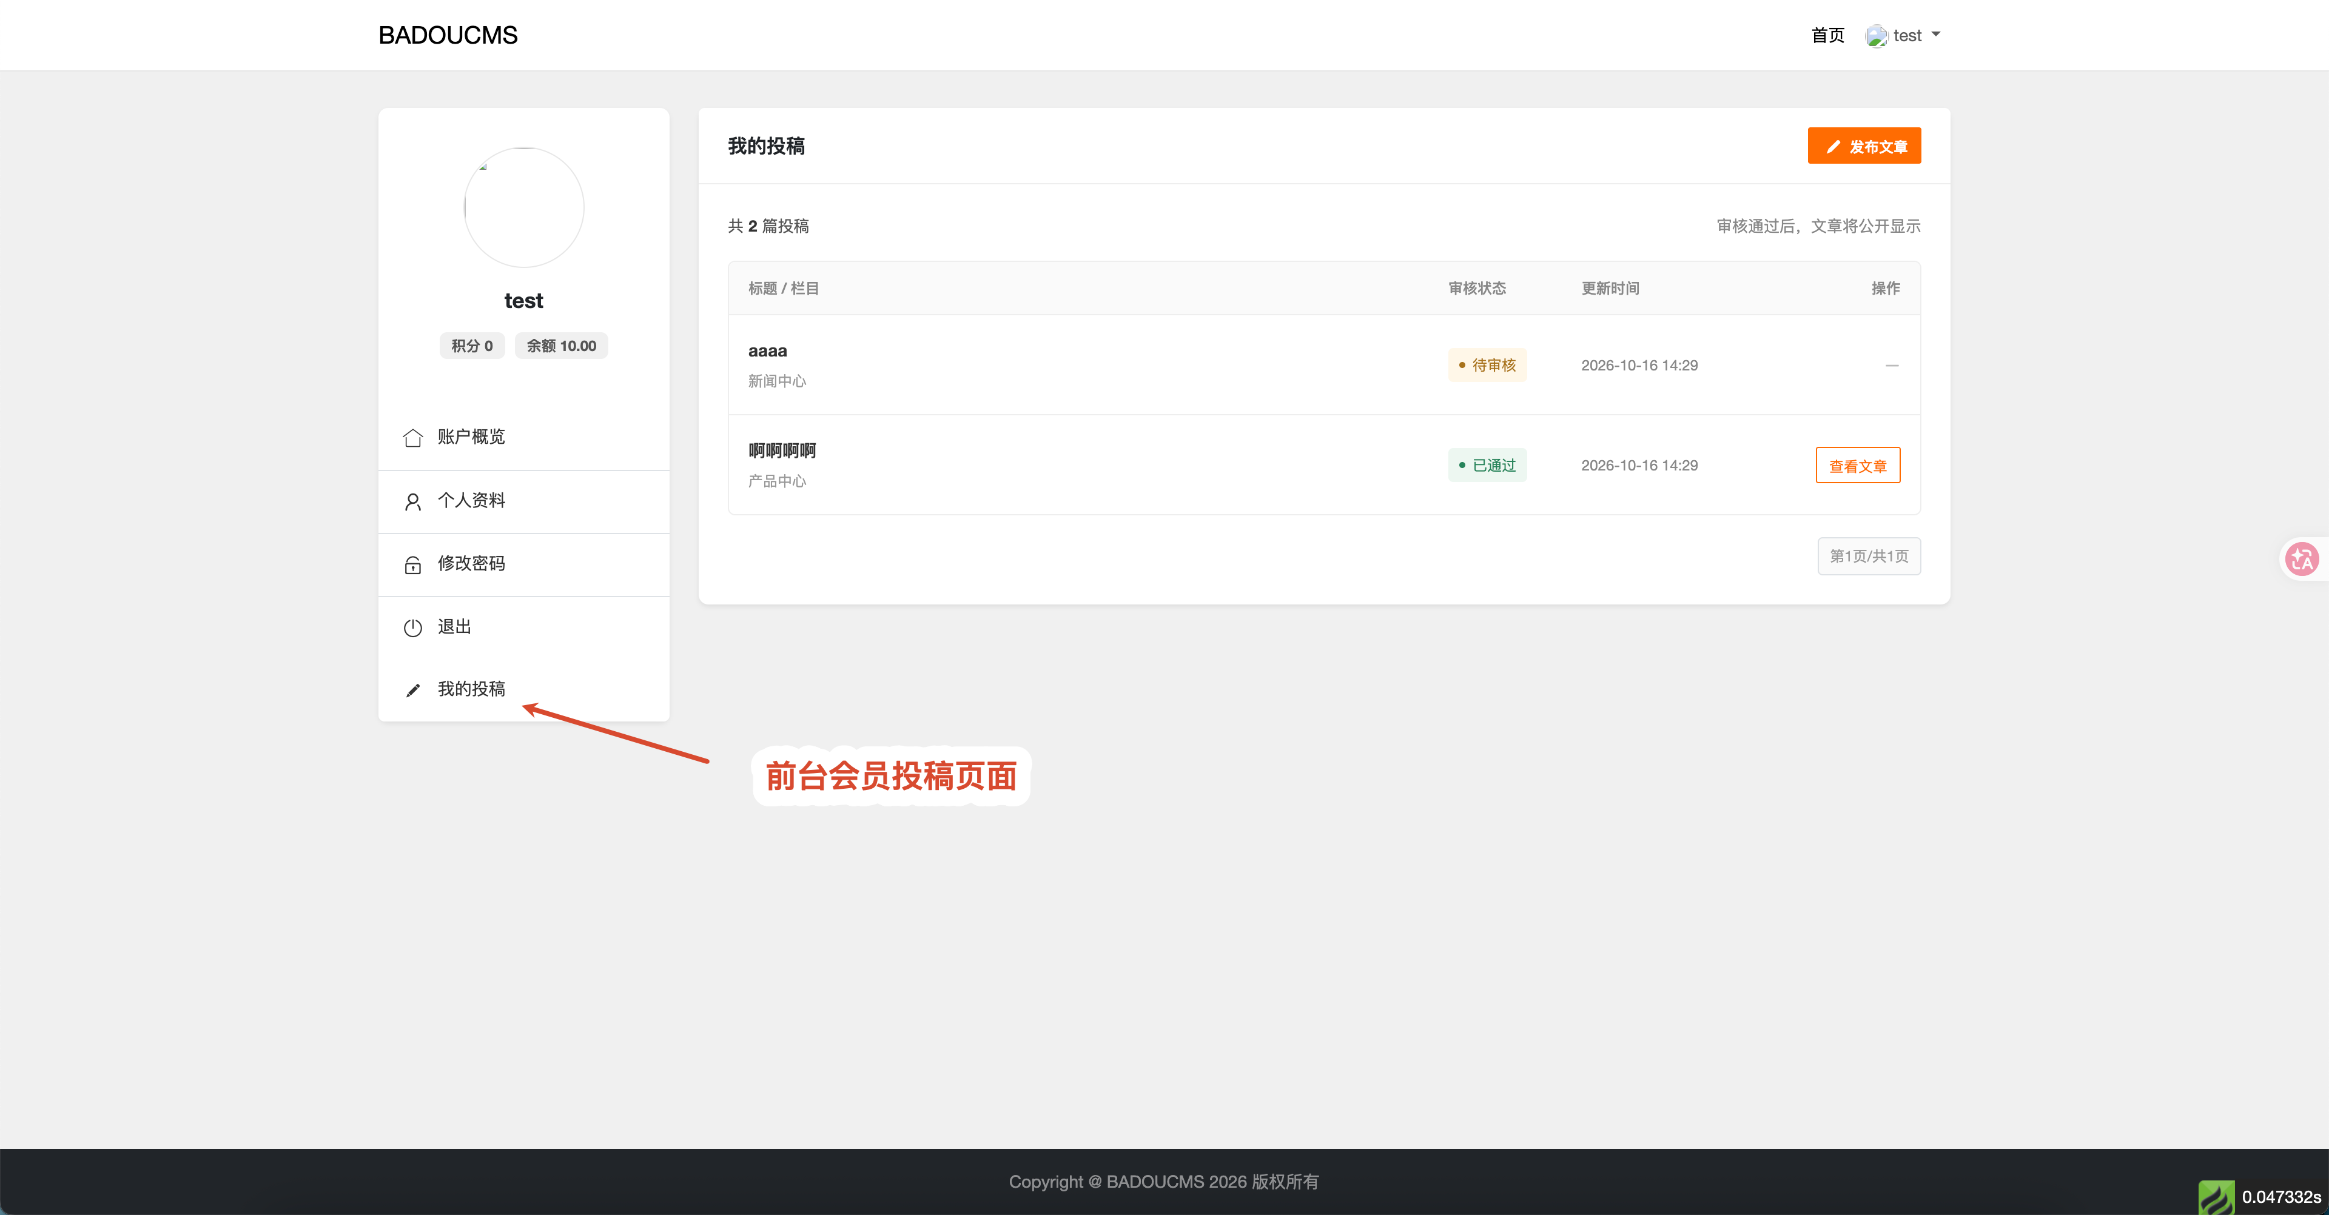This screenshot has height=1215, width=2329.
Task: Click the 发布文章 button
Action: (x=1863, y=146)
